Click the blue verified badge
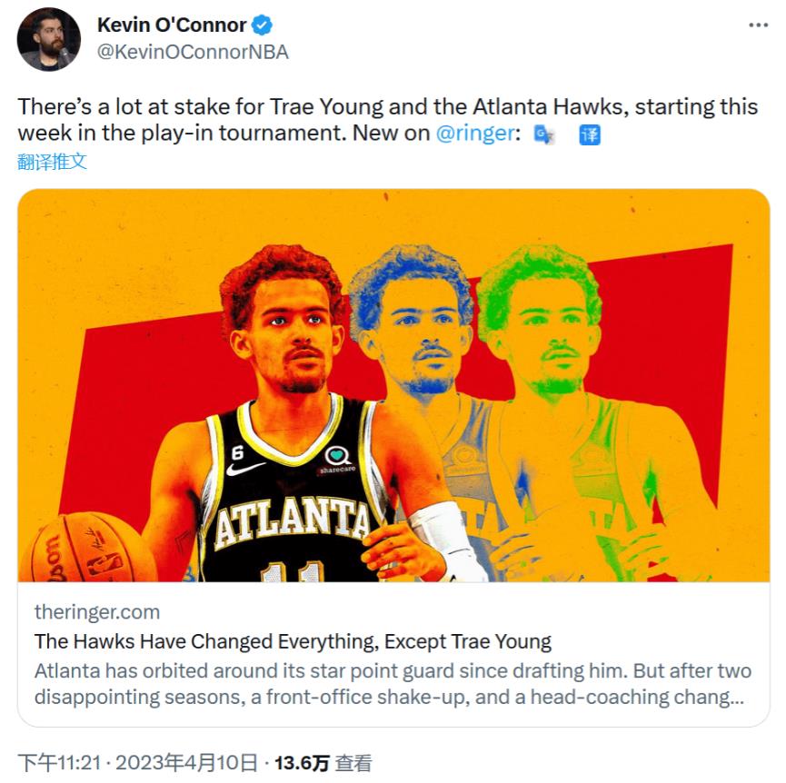Viewport: 786px width, 783px height. [262, 25]
